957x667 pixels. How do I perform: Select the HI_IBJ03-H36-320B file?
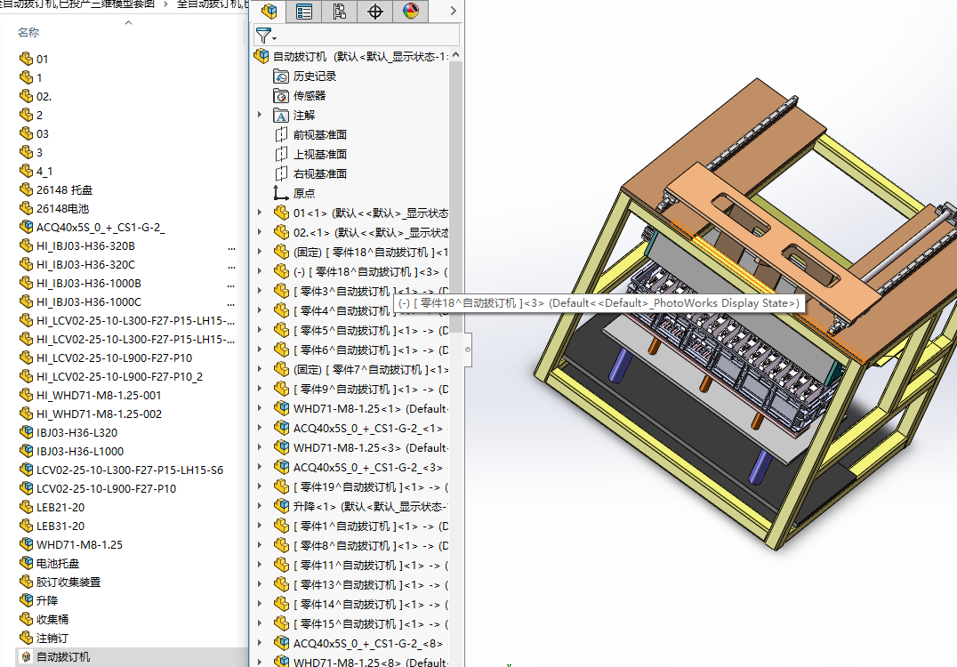[76, 246]
